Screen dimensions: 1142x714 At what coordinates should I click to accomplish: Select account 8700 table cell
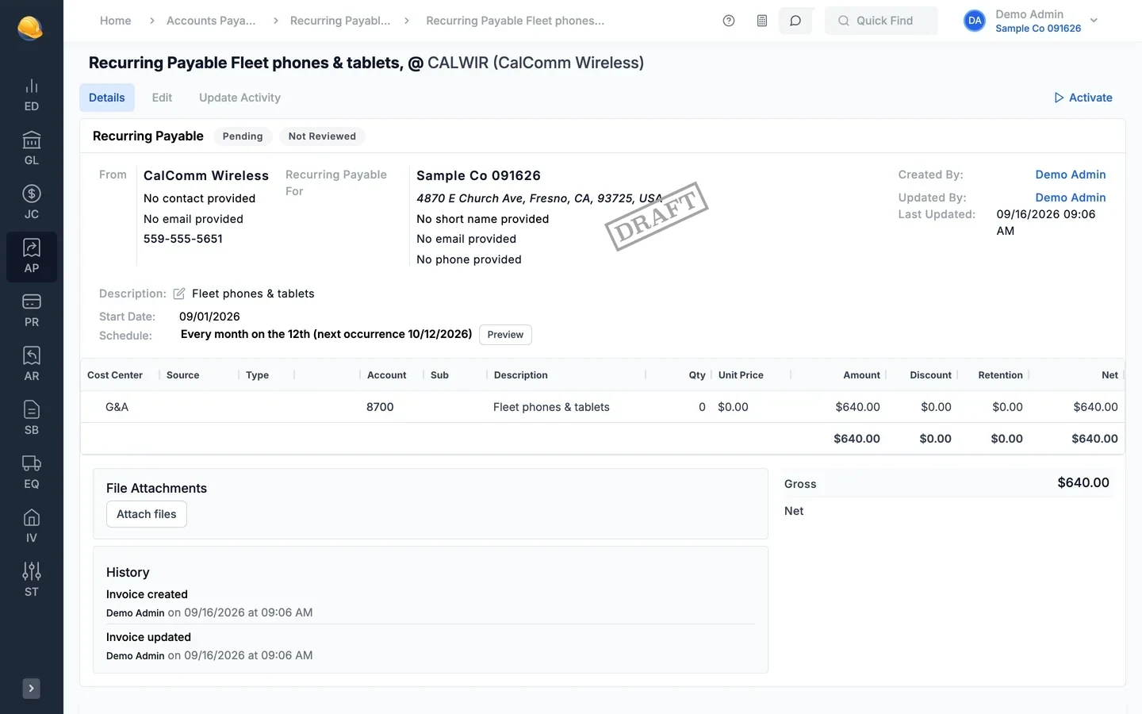380,407
